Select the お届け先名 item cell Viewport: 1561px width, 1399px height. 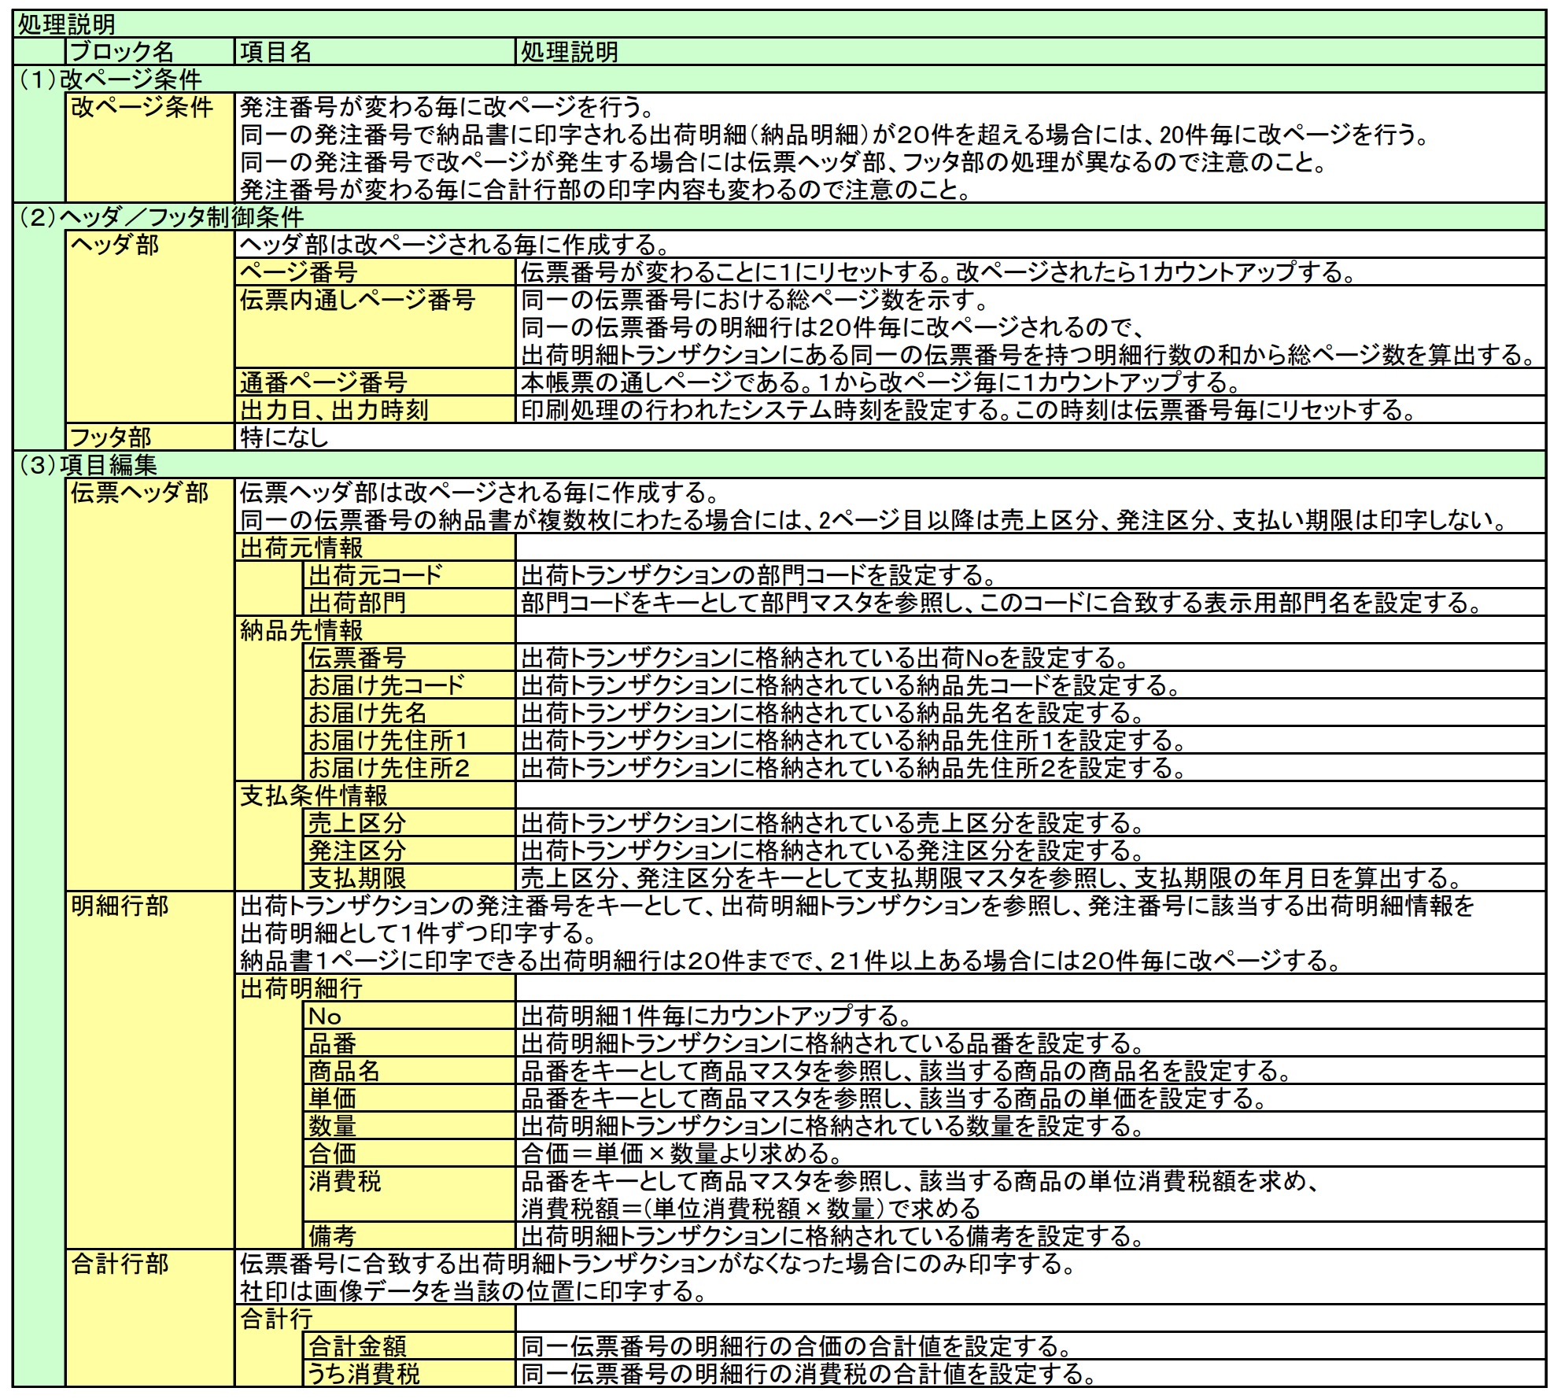pos(409,713)
